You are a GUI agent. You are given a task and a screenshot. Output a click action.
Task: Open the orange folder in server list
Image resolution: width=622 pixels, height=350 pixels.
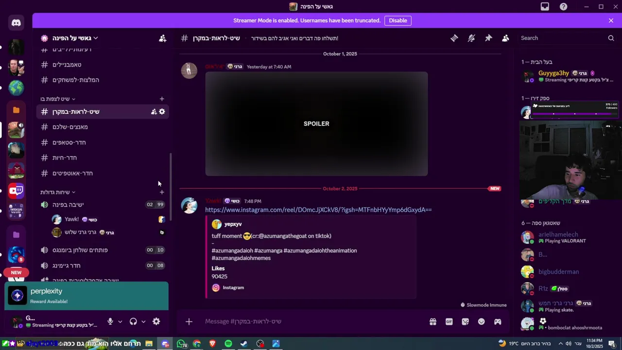[16, 110]
